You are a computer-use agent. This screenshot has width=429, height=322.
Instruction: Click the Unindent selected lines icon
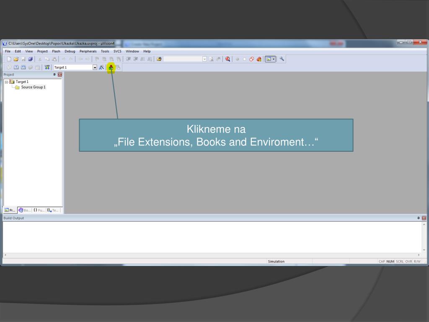pos(135,59)
